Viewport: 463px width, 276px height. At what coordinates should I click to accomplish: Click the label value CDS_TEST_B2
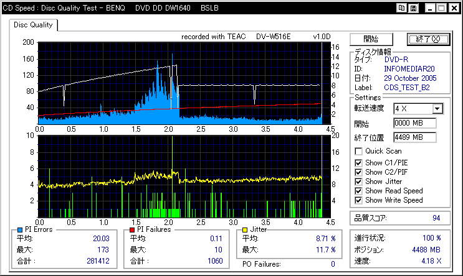click(x=406, y=88)
